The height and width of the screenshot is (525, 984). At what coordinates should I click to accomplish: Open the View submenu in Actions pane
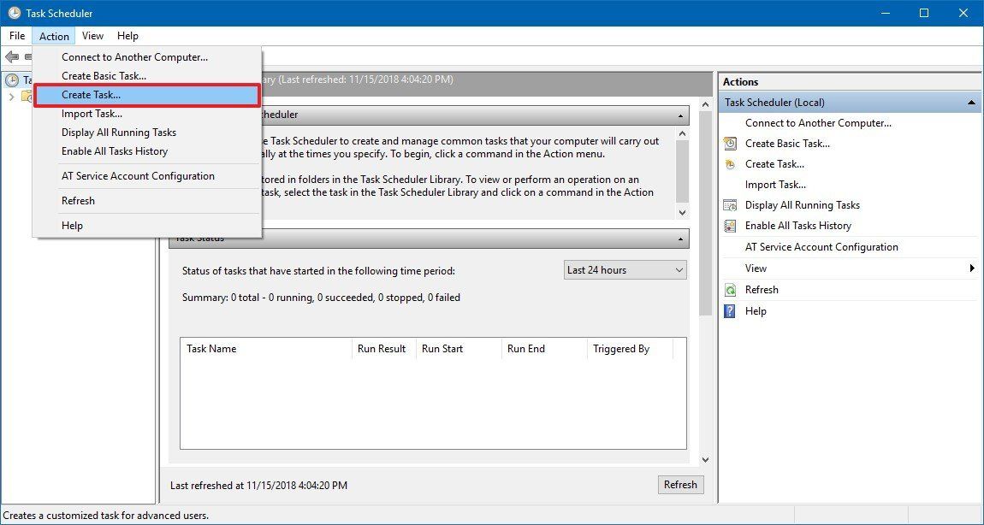(756, 268)
